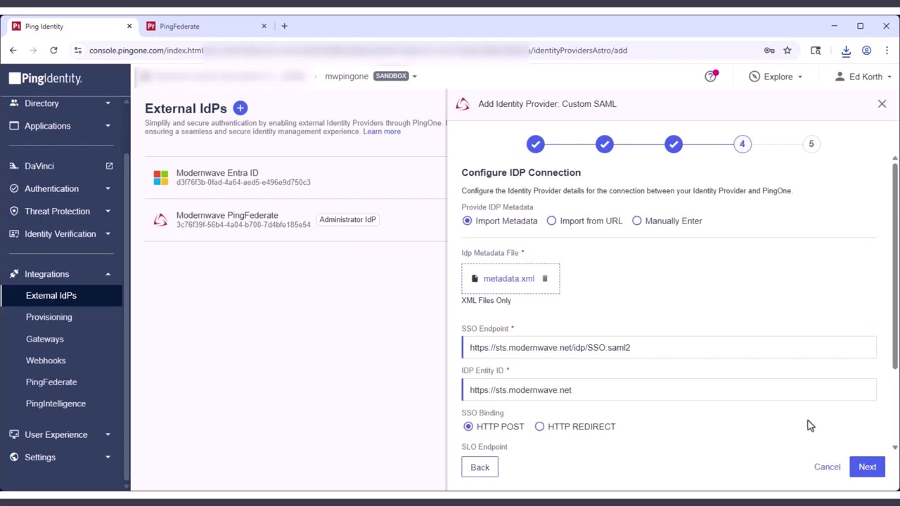This screenshot has height=506, width=900.
Task: Open Chrome profile icon in toolbar
Action: pos(866,51)
